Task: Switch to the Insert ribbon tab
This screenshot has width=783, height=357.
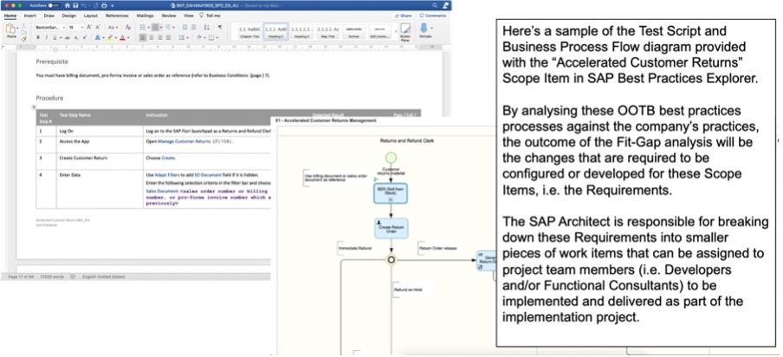Action: coord(30,16)
